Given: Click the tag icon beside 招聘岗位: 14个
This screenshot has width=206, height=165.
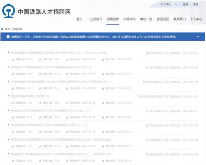Looking at the screenshot, I should click(x=13, y=132).
